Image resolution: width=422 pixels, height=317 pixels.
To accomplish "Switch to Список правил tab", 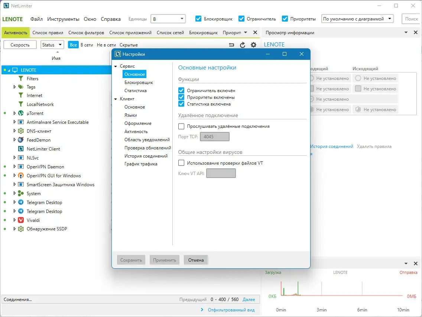I will [48, 33].
